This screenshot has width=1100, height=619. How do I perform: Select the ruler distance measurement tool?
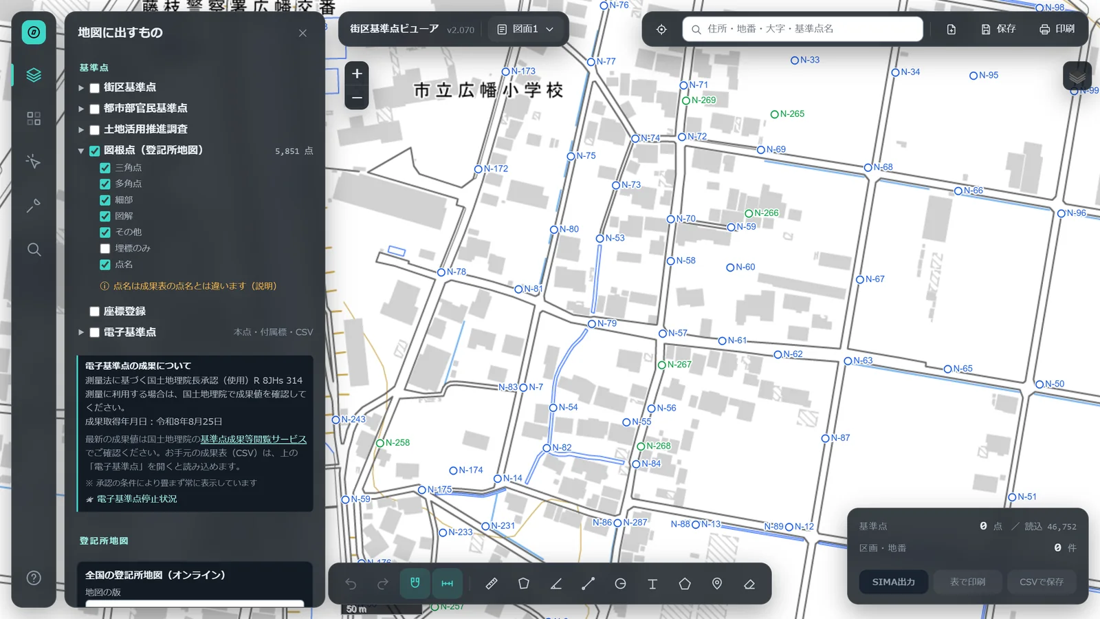point(492,583)
